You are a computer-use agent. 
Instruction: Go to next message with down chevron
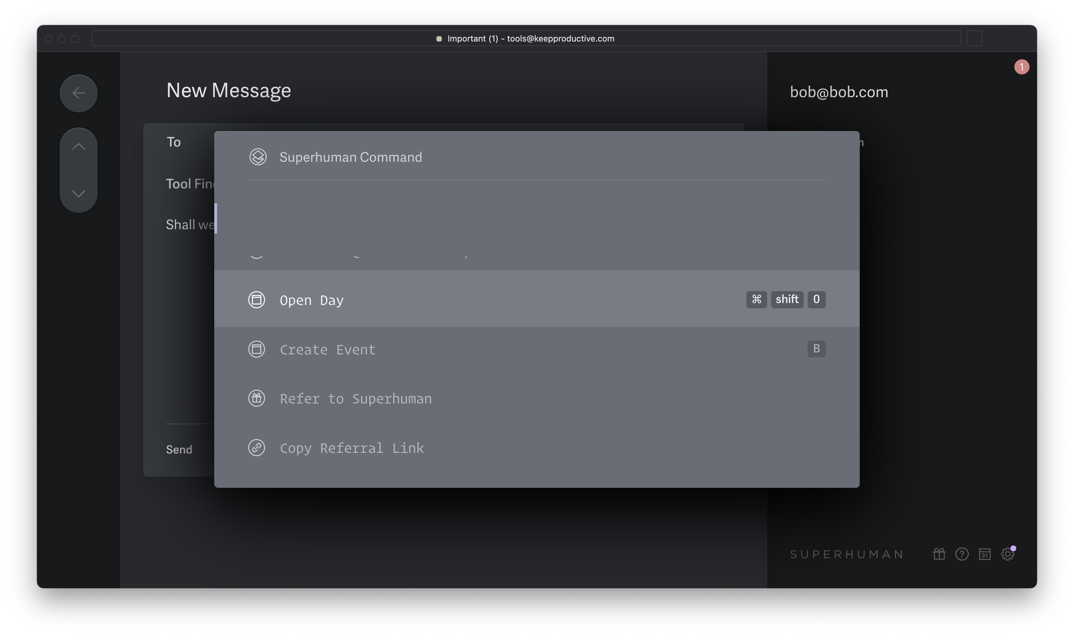[x=78, y=194]
